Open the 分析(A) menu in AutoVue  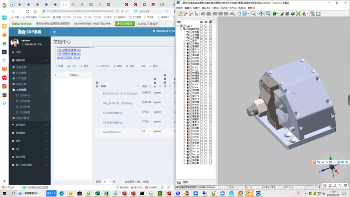[x=215, y=8]
